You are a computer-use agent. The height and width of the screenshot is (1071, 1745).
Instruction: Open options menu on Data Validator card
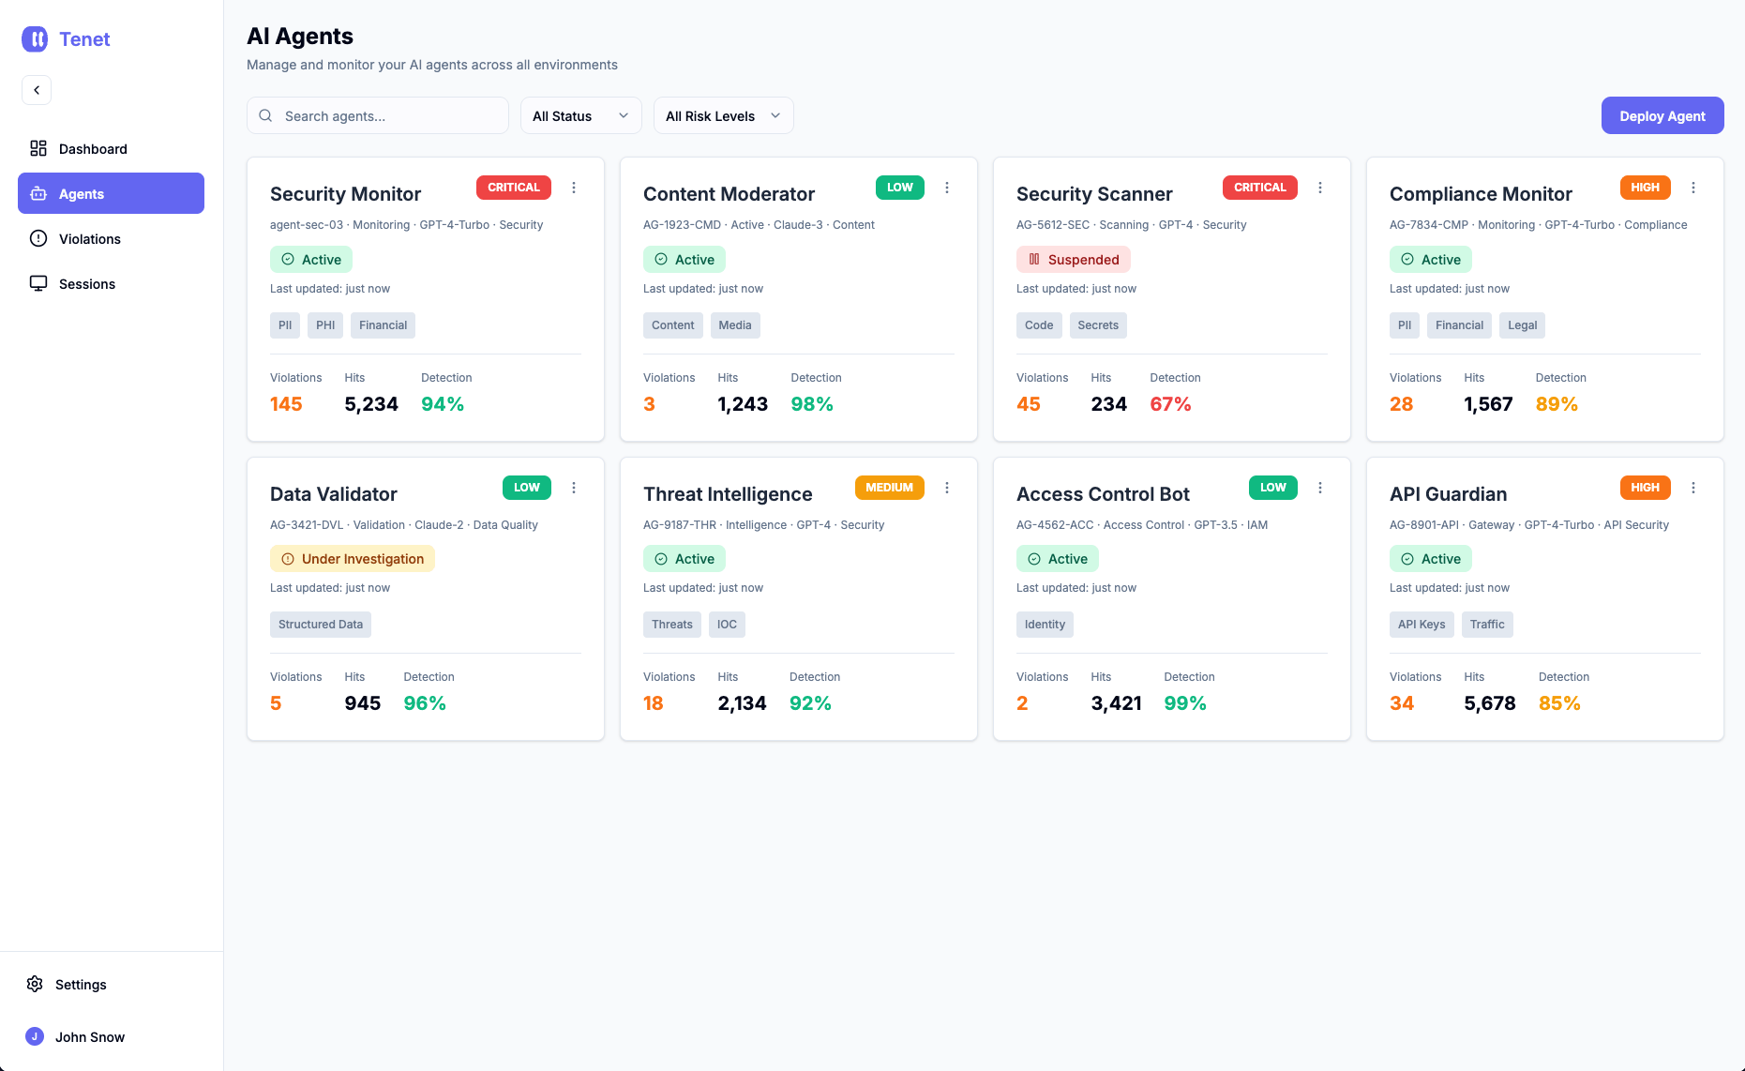coord(574,488)
